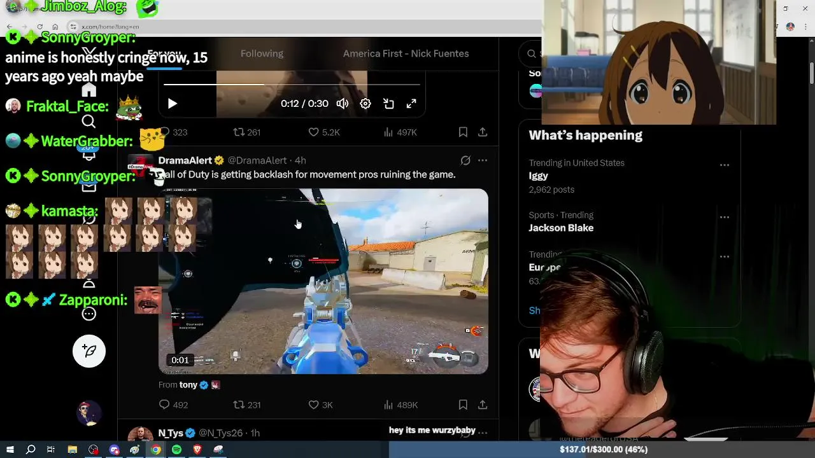Open the Windows Start menu
Image resolution: width=815 pixels, height=458 pixels.
click(x=10, y=450)
